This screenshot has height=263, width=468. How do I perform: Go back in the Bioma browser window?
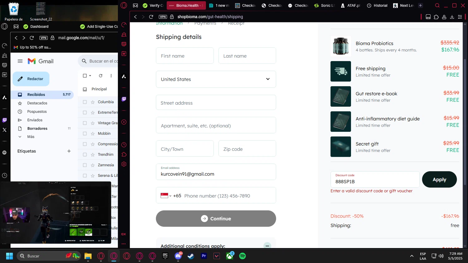(x=135, y=17)
